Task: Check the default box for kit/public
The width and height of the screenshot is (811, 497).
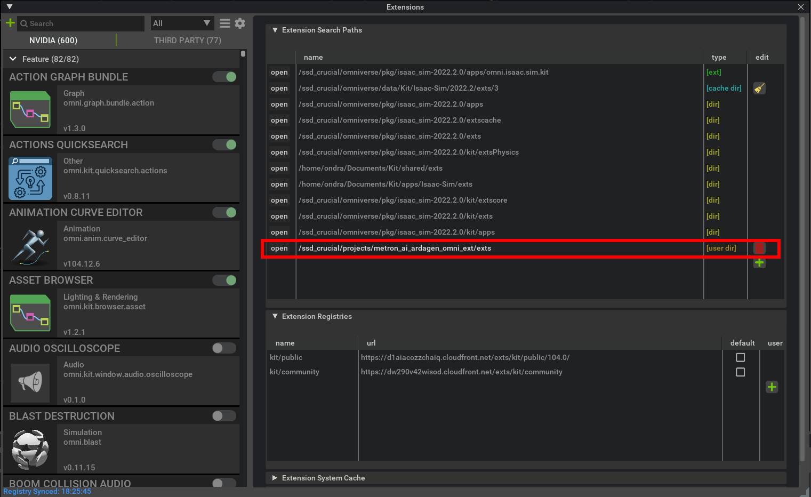Action: pyautogui.click(x=740, y=357)
